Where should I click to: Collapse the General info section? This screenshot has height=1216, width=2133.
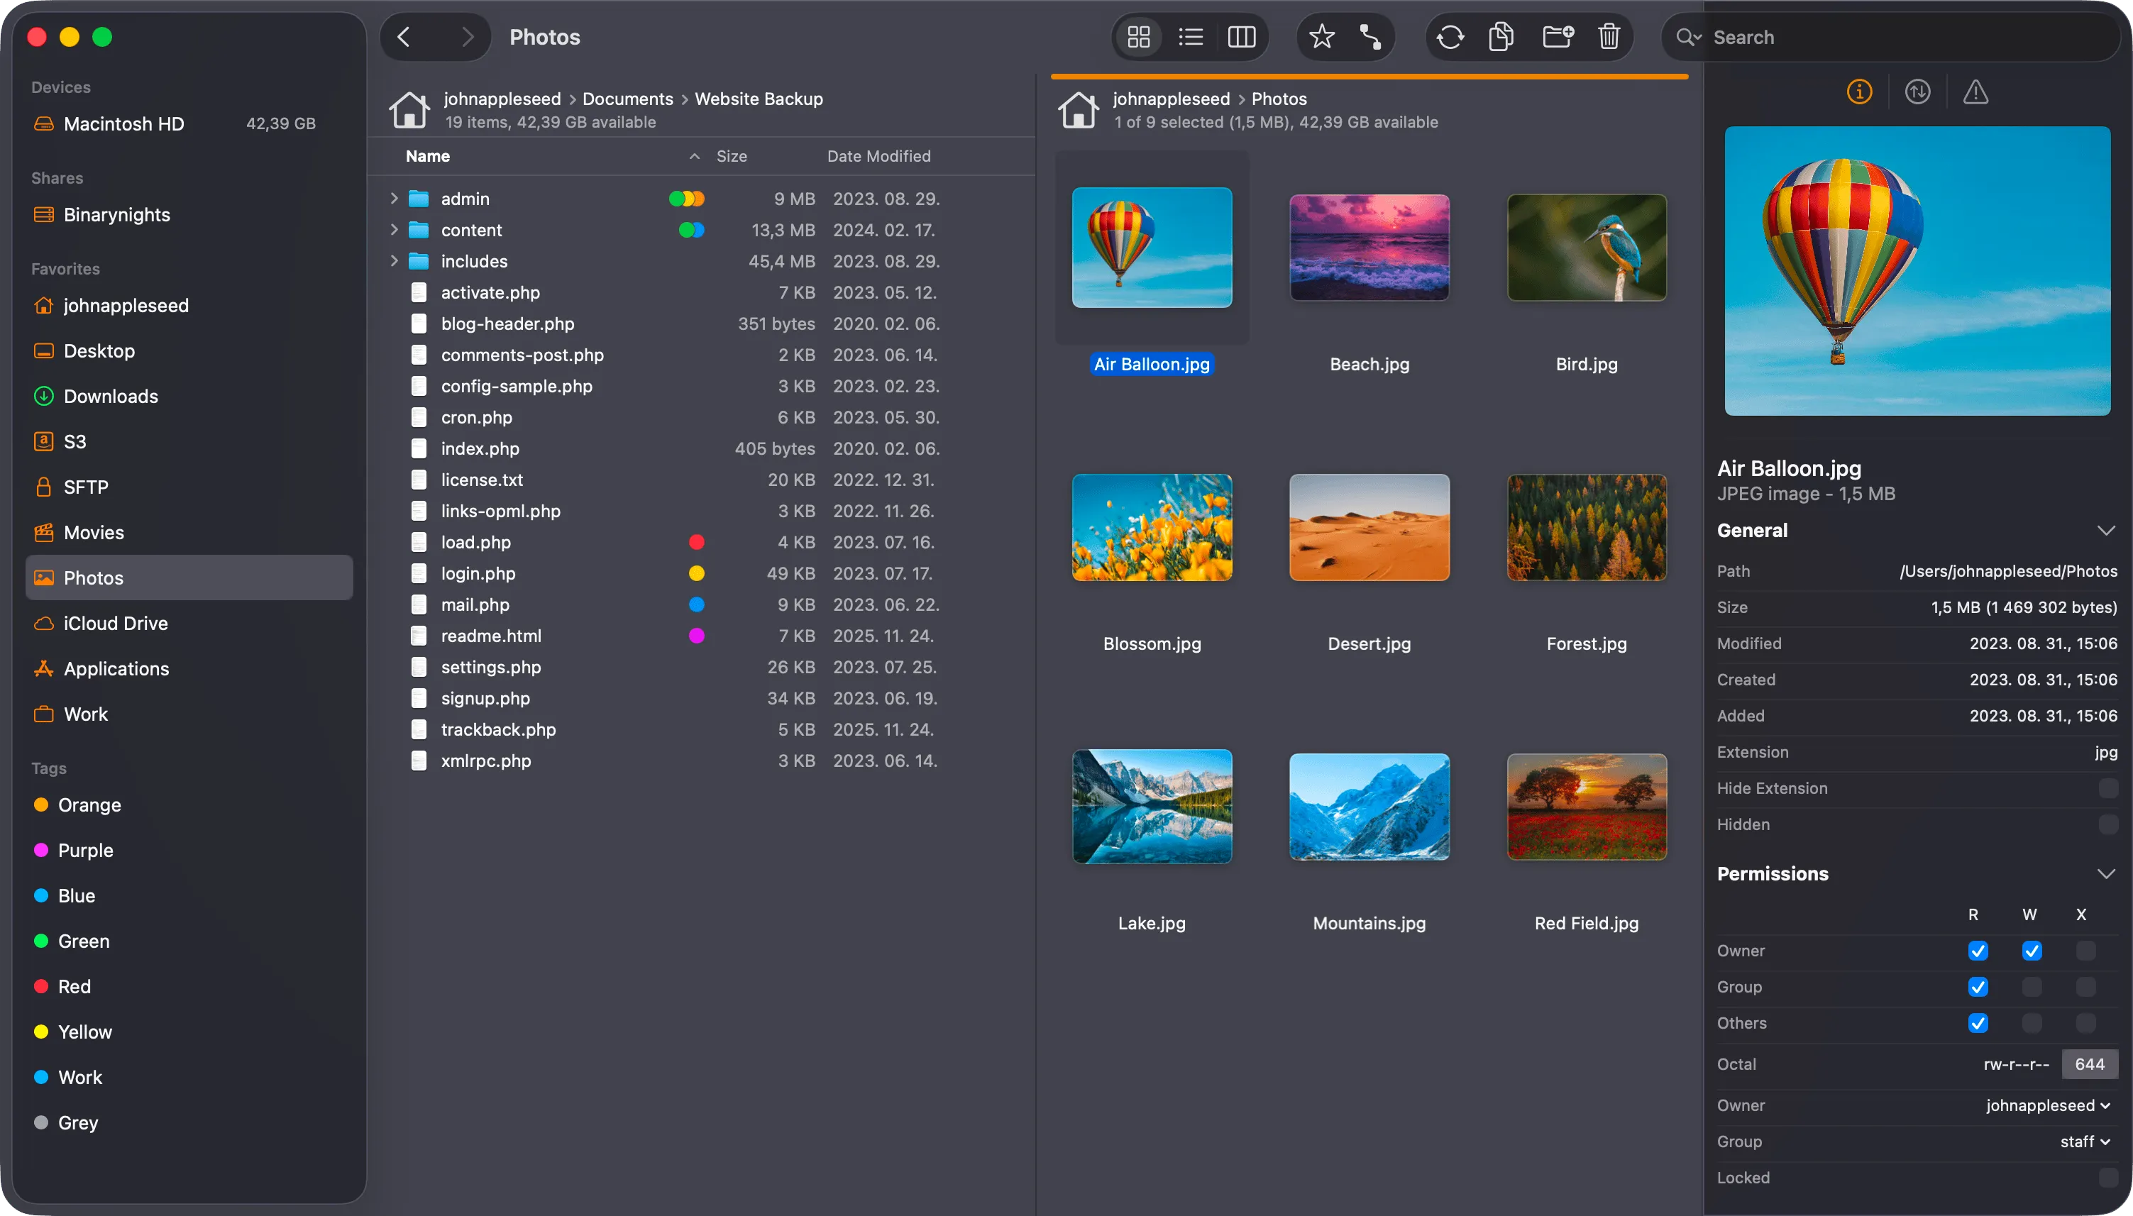coord(2107,529)
